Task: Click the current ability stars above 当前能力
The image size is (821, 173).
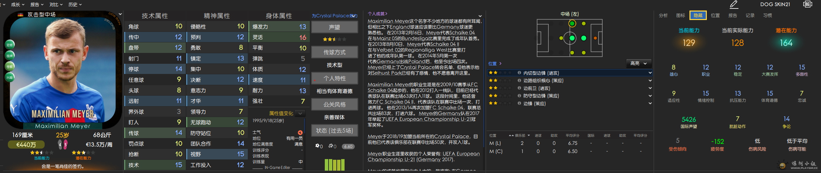Action: 42,153
